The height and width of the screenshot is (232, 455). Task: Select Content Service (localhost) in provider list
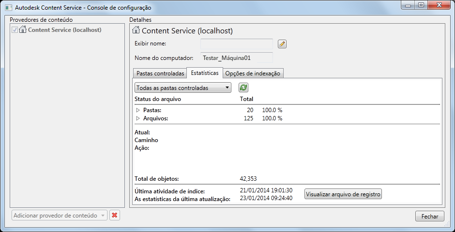click(x=65, y=29)
